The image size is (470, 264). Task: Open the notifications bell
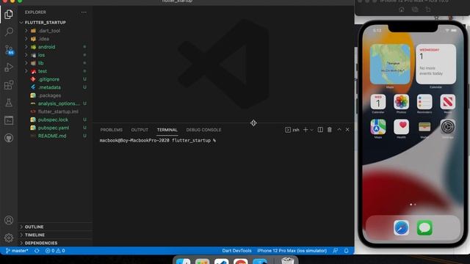click(346, 251)
